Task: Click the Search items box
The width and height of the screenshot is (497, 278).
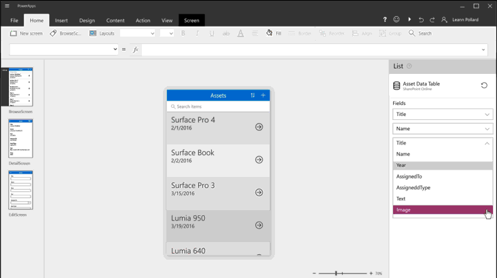Action: 219,106
